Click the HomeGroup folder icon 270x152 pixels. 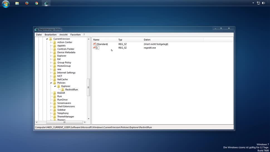pos(55,66)
